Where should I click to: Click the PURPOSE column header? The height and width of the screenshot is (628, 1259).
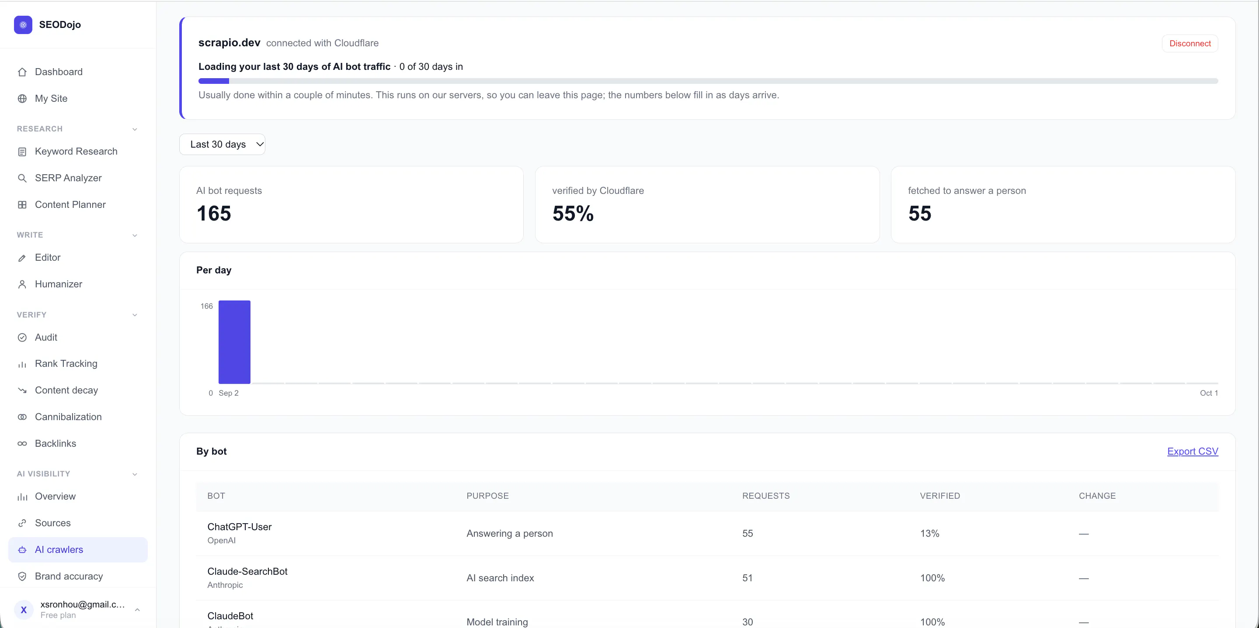487,496
